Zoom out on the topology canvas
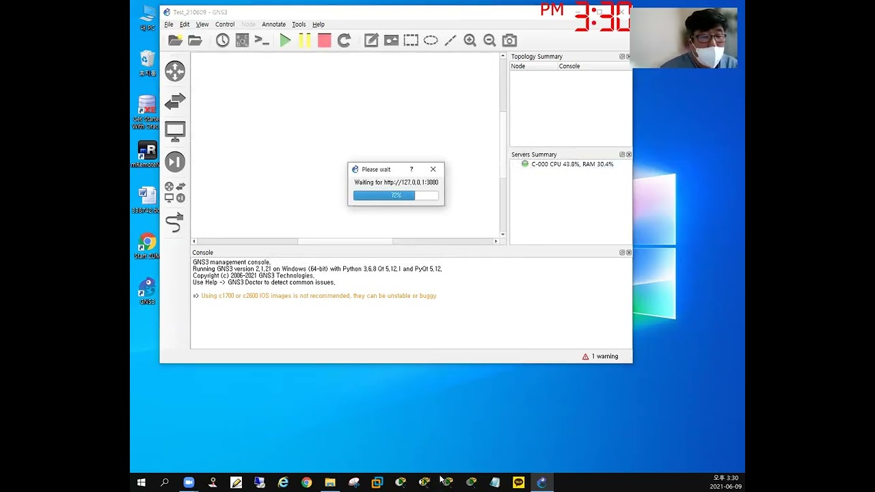Viewport: 875px width, 492px height. (x=489, y=40)
